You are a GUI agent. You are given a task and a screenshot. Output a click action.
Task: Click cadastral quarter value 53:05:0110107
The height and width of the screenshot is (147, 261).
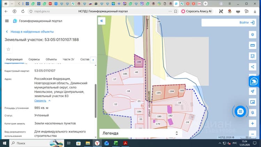(45, 71)
